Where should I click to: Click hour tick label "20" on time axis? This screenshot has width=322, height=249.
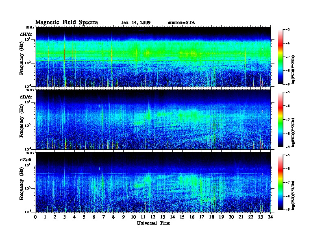click(x=231, y=217)
